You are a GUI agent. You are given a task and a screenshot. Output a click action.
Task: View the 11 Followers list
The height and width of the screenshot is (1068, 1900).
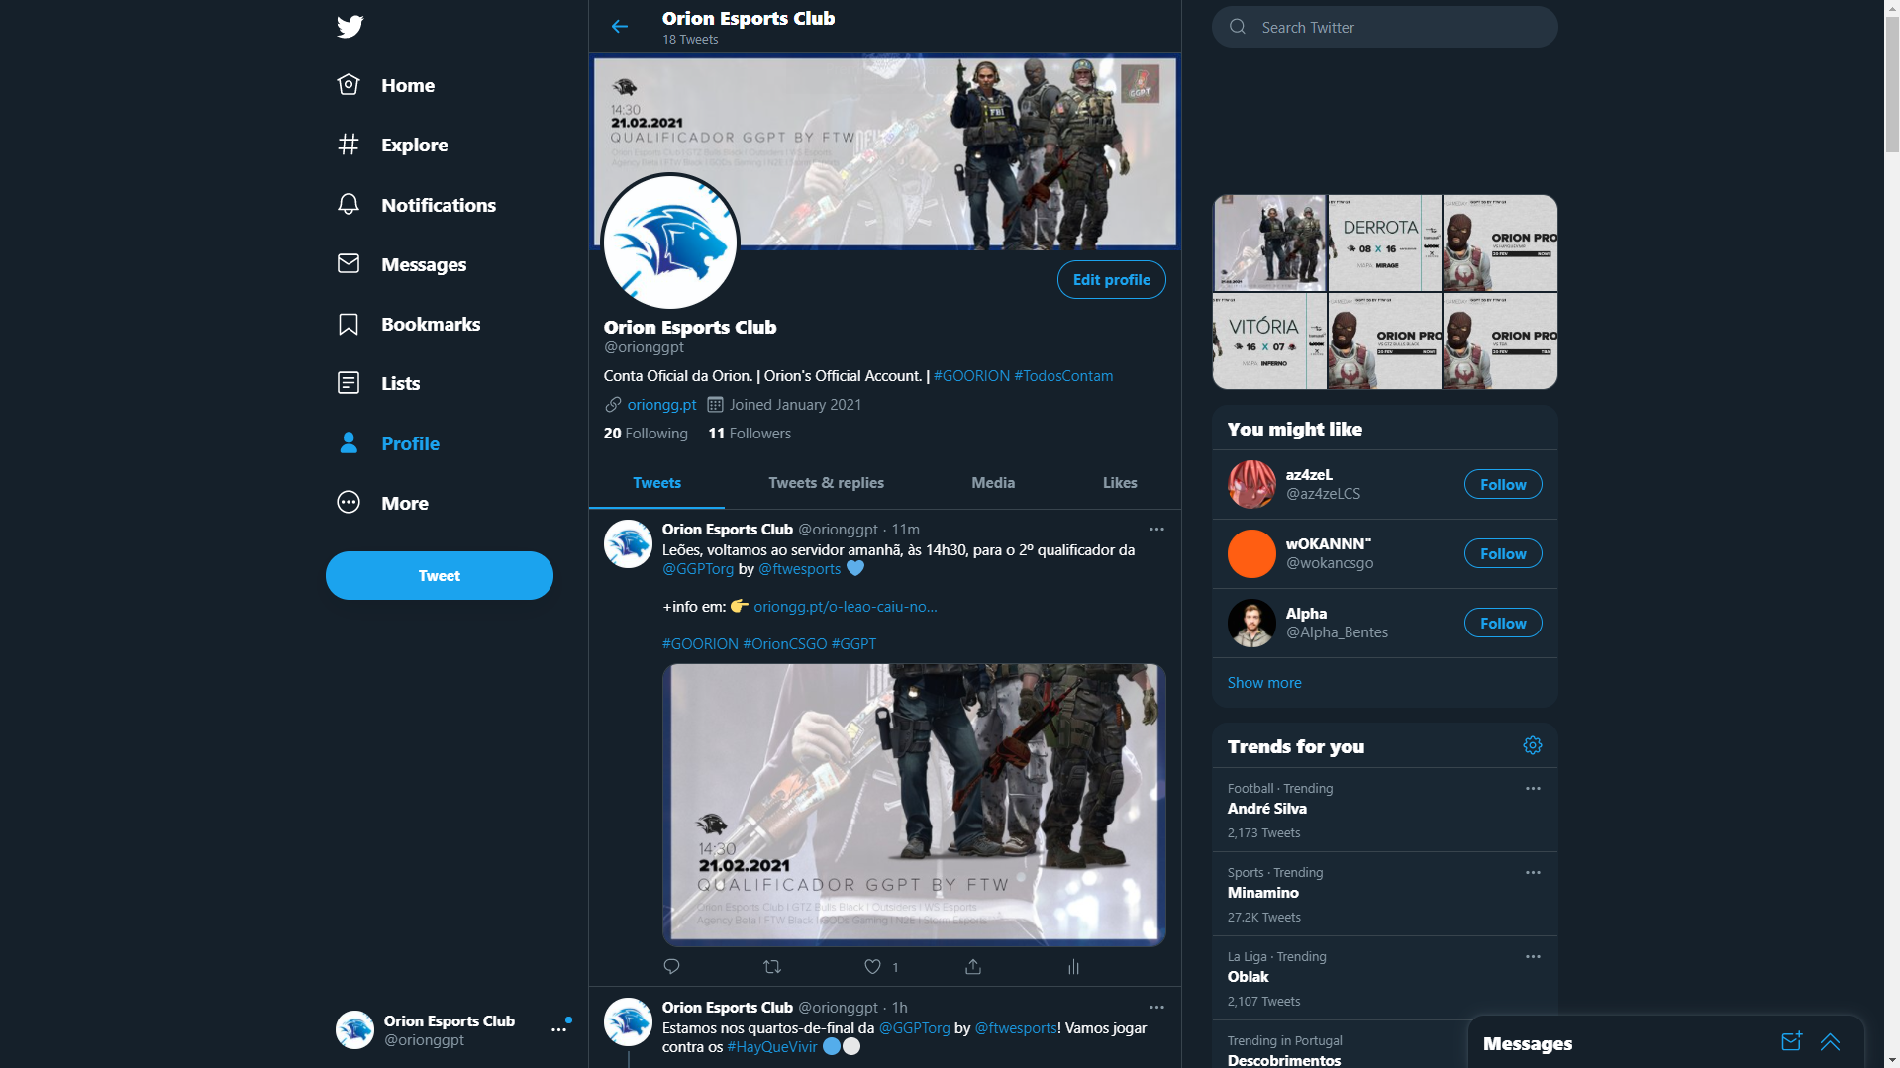(750, 434)
